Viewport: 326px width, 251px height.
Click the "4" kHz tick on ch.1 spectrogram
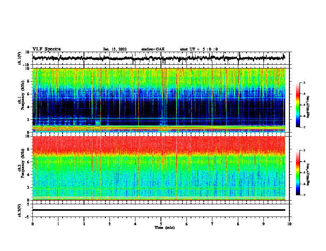(x=28, y=107)
